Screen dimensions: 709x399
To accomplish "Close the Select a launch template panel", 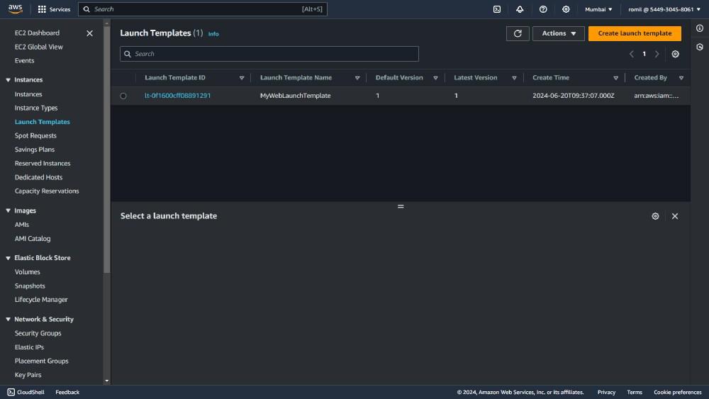I will click(x=675, y=216).
